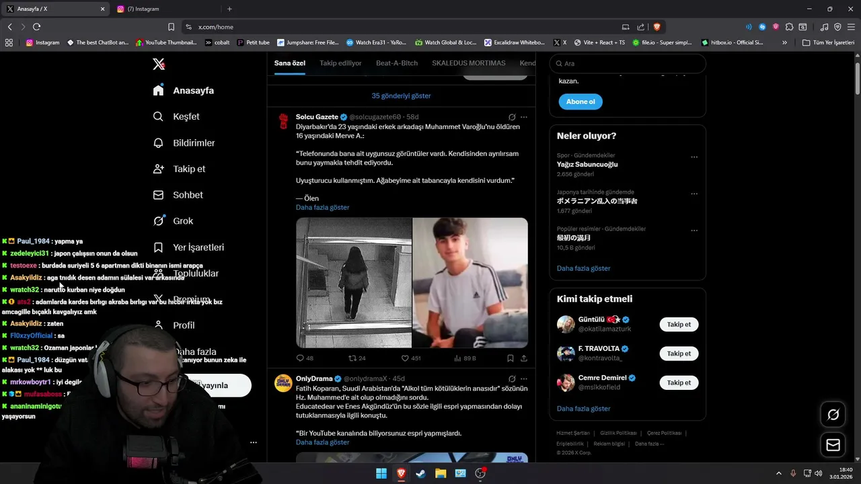
Task: Open Steam from the taskbar
Action: click(420, 473)
